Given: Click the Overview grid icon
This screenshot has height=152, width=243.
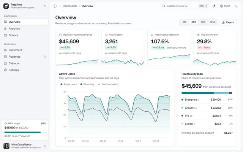Looking at the screenshot, I should click(x=5, y=22).
